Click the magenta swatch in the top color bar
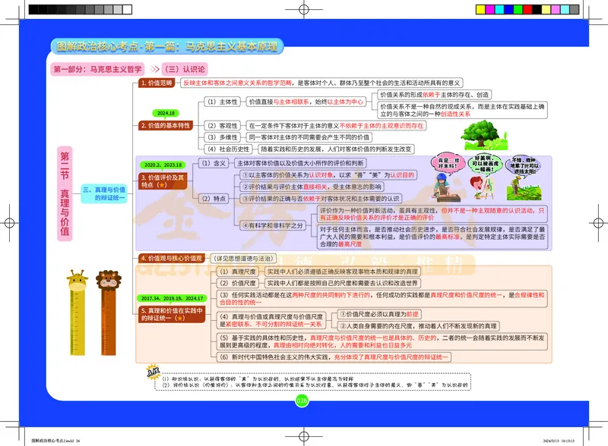 pyautogui.click(x=491, y=9)
